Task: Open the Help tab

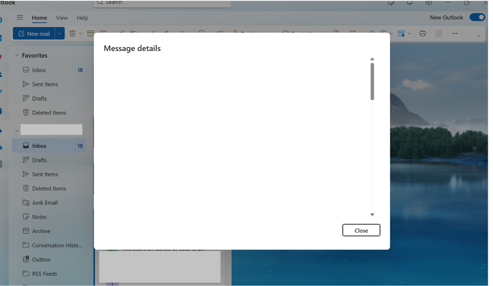Action: coord(83,18)
